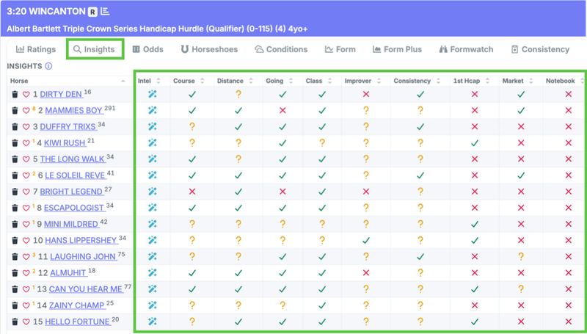Switch to the Formwatch tab
This screenshot has height=334, width=587.
[x=466, y=49]
